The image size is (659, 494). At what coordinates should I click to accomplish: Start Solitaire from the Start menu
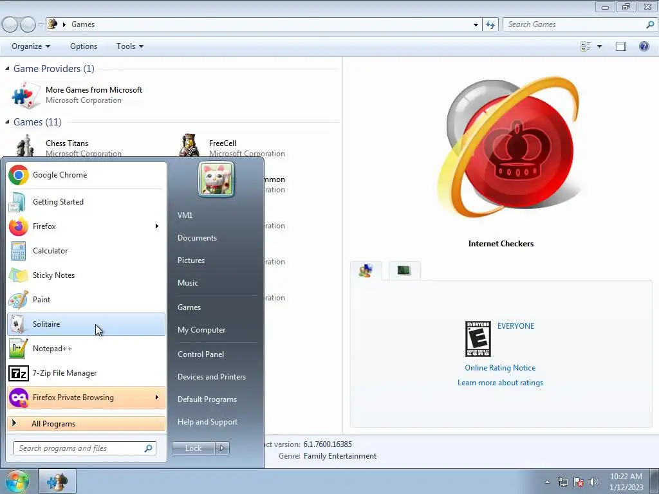[x=86, y=324]
